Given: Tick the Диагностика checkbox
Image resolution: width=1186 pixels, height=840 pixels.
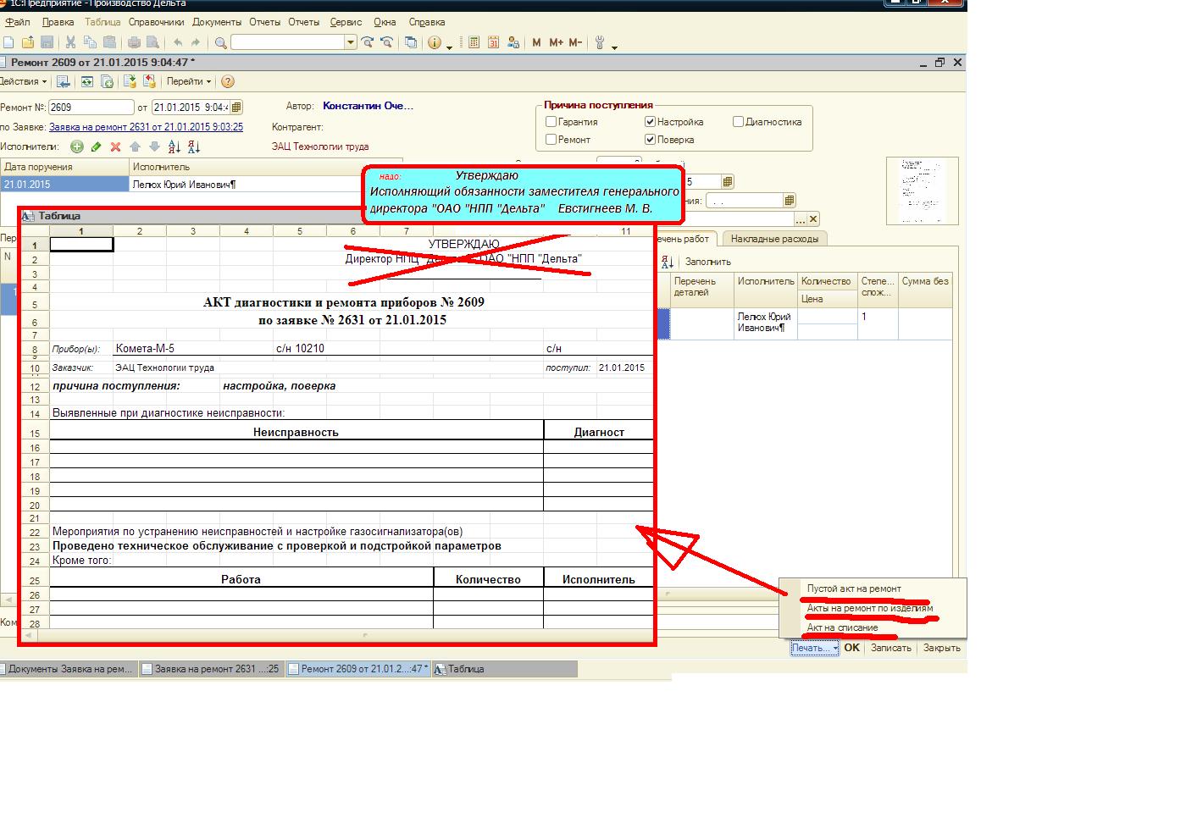Looking at the screenshot, I should tap(738, 122).
